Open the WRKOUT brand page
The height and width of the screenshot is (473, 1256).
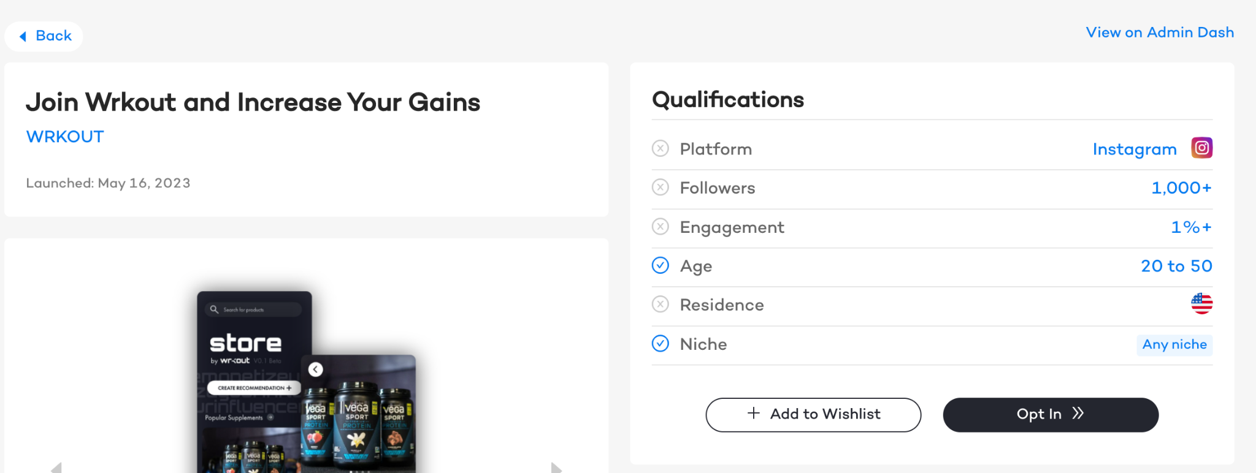(x=64, y=137)
